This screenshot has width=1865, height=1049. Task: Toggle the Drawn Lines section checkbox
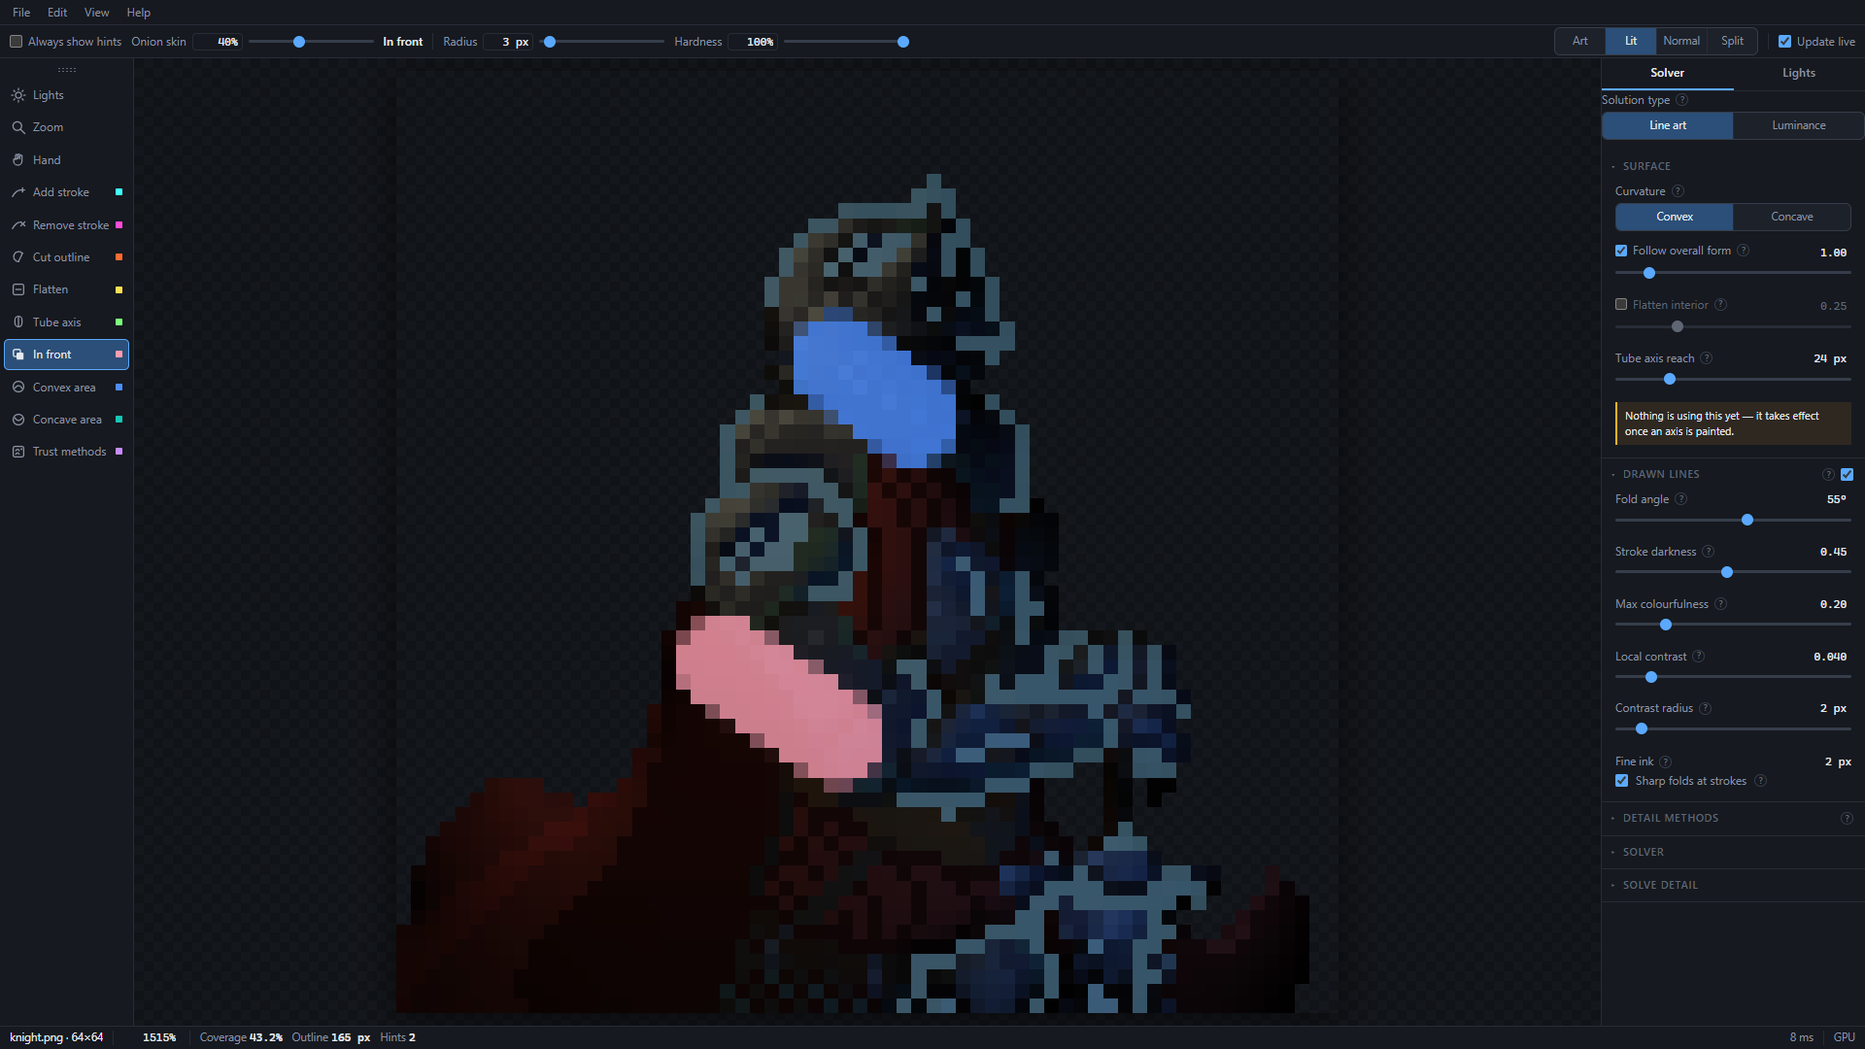click(x=1847, y=474)
